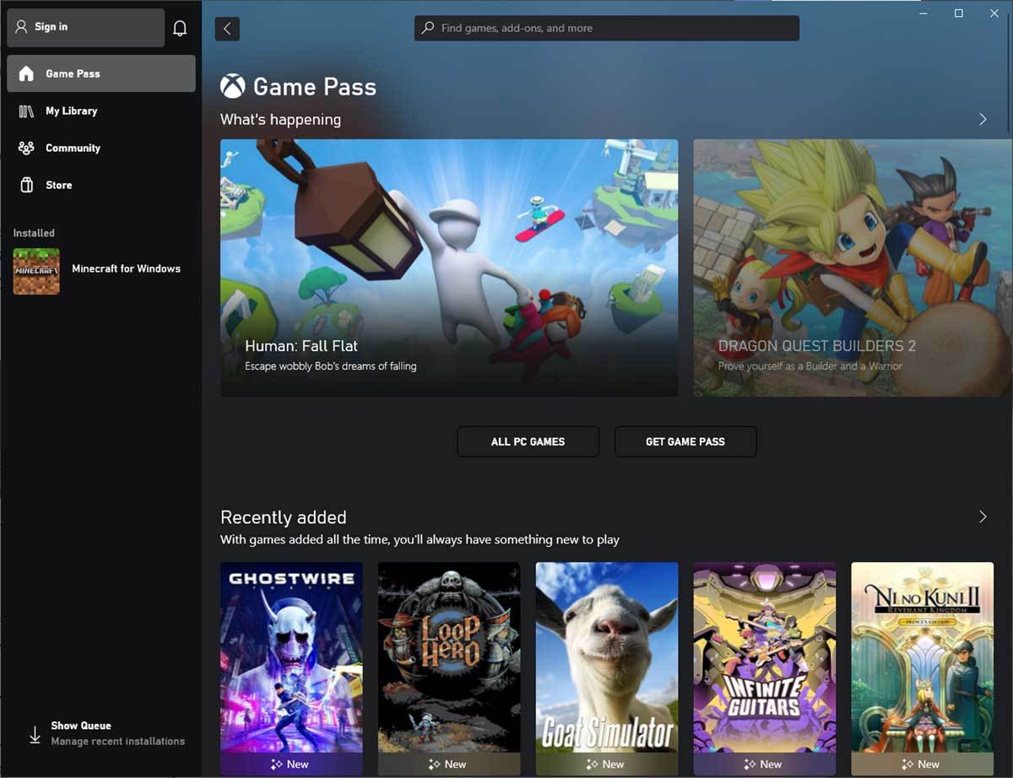Select the Loop Hero game tile
Viewport: 1013px width, 778px height.
[x=449, y=667]
